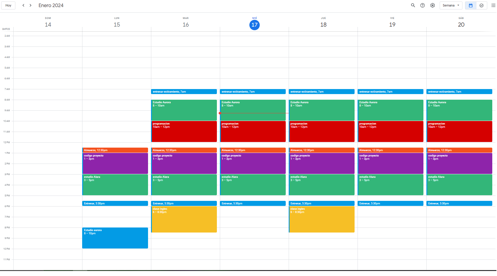497x276 pixels.
Task: Click the GMT-05 timezone label
Action: pos(6,29)
